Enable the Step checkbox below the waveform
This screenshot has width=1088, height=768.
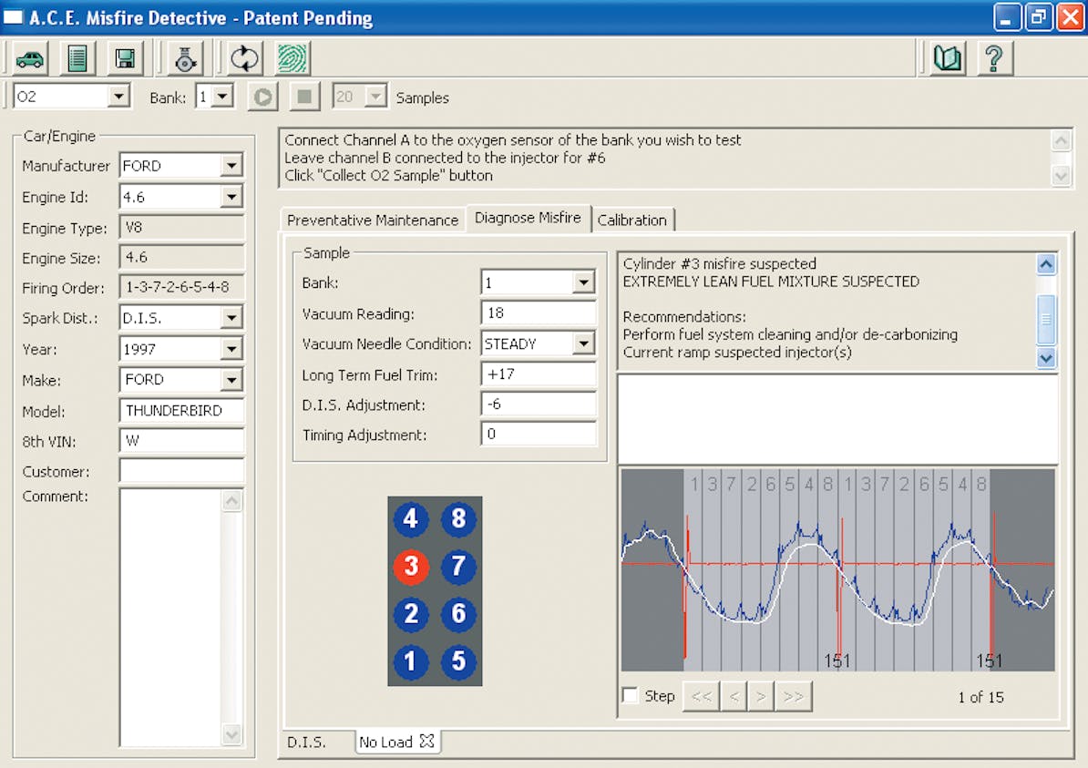(631, 695)
